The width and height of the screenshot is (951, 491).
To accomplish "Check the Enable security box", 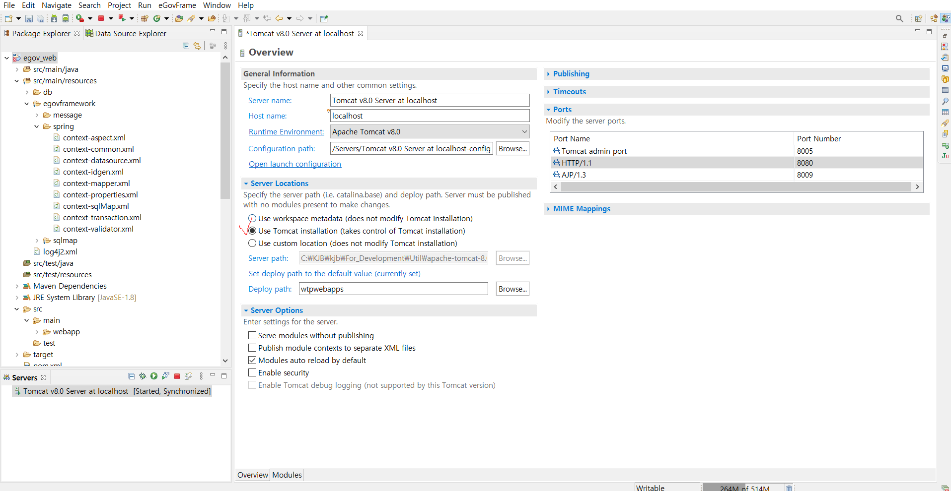I will [x=252, y=372].
